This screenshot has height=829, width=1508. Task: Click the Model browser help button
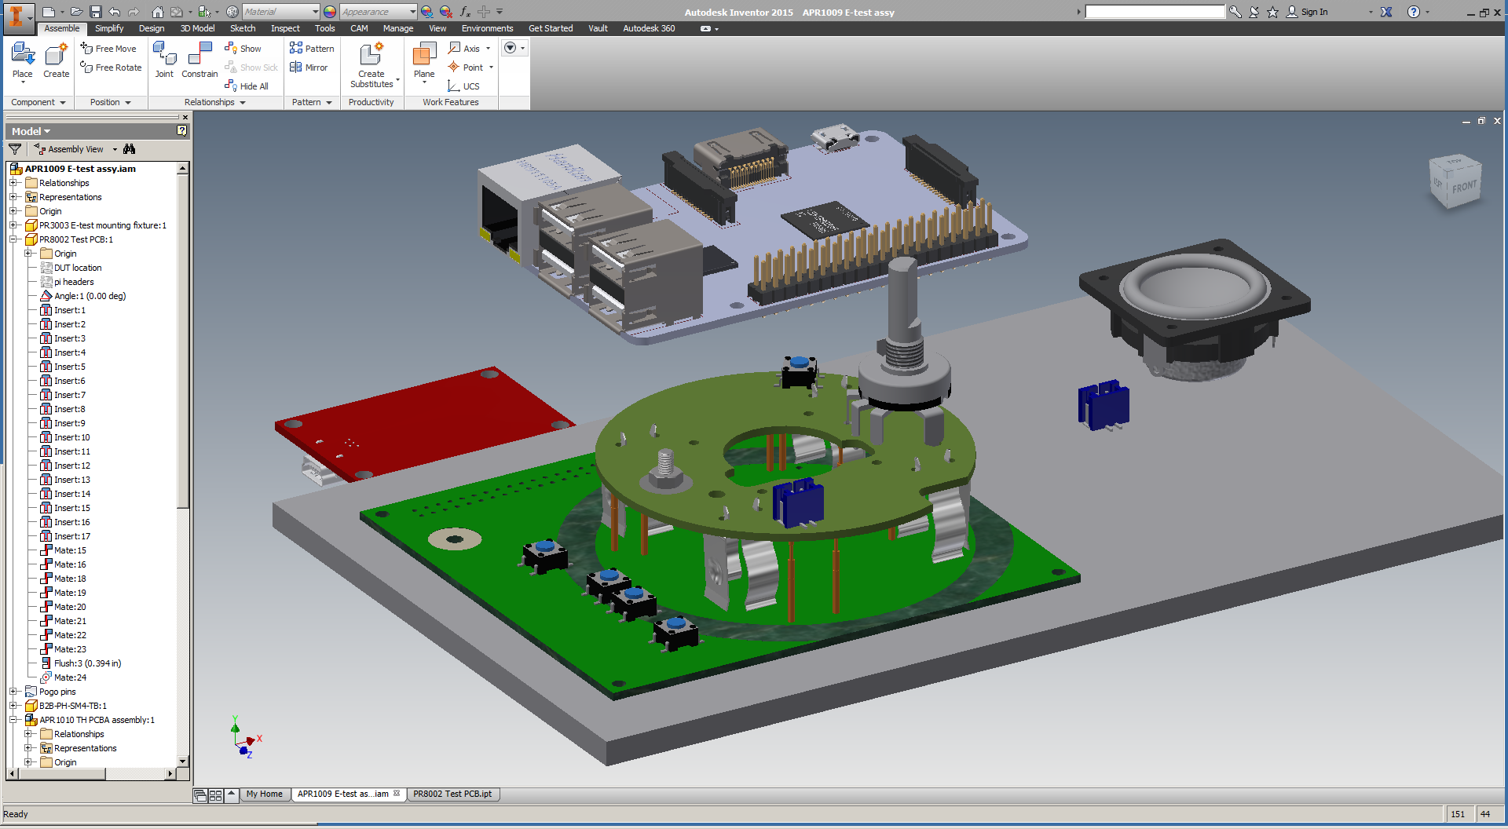pyautogui.click(x=181, y=131)
